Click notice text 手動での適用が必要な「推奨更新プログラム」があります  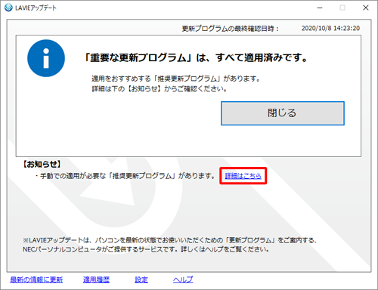click(x=125, y=176)
